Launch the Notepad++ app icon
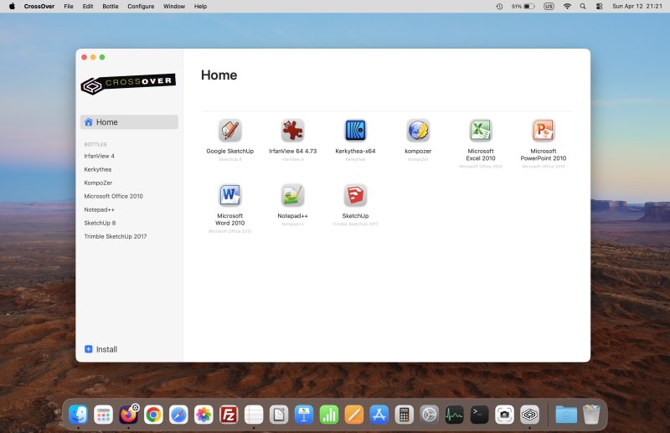 (292, 195)
